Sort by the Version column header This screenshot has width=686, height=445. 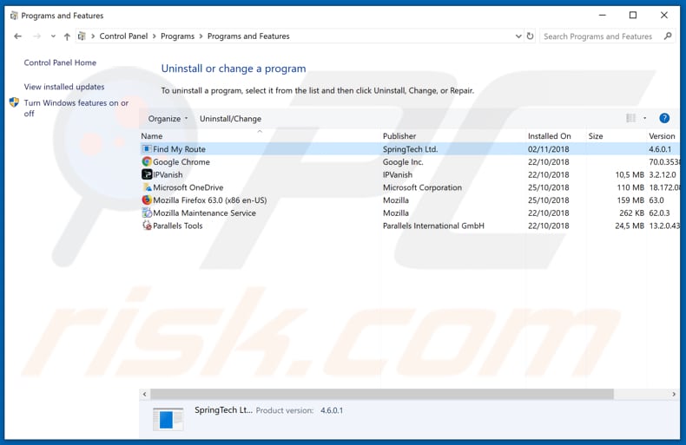point(663,136)
